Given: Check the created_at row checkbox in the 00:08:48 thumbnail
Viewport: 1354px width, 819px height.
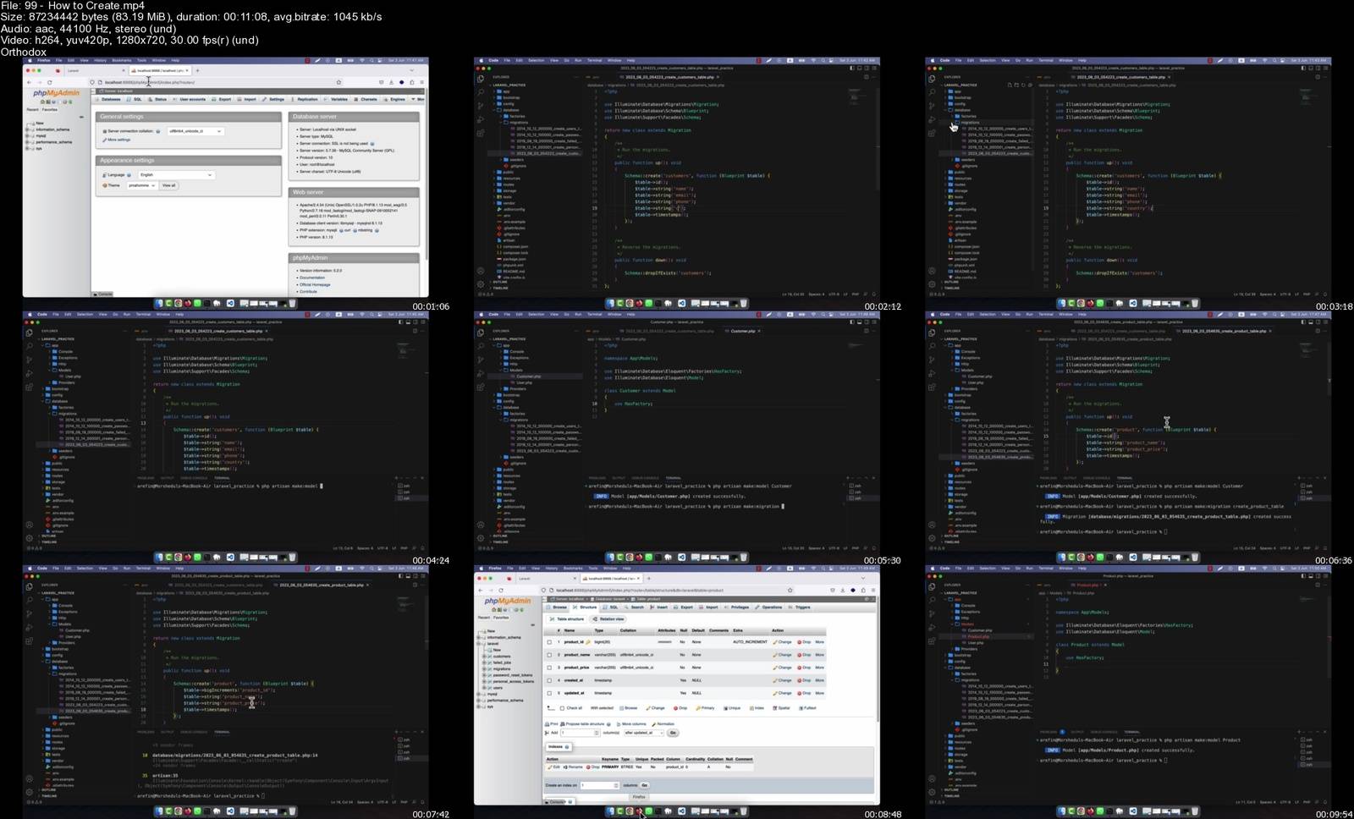Looking at the screenshot, I should click(549, 680).
